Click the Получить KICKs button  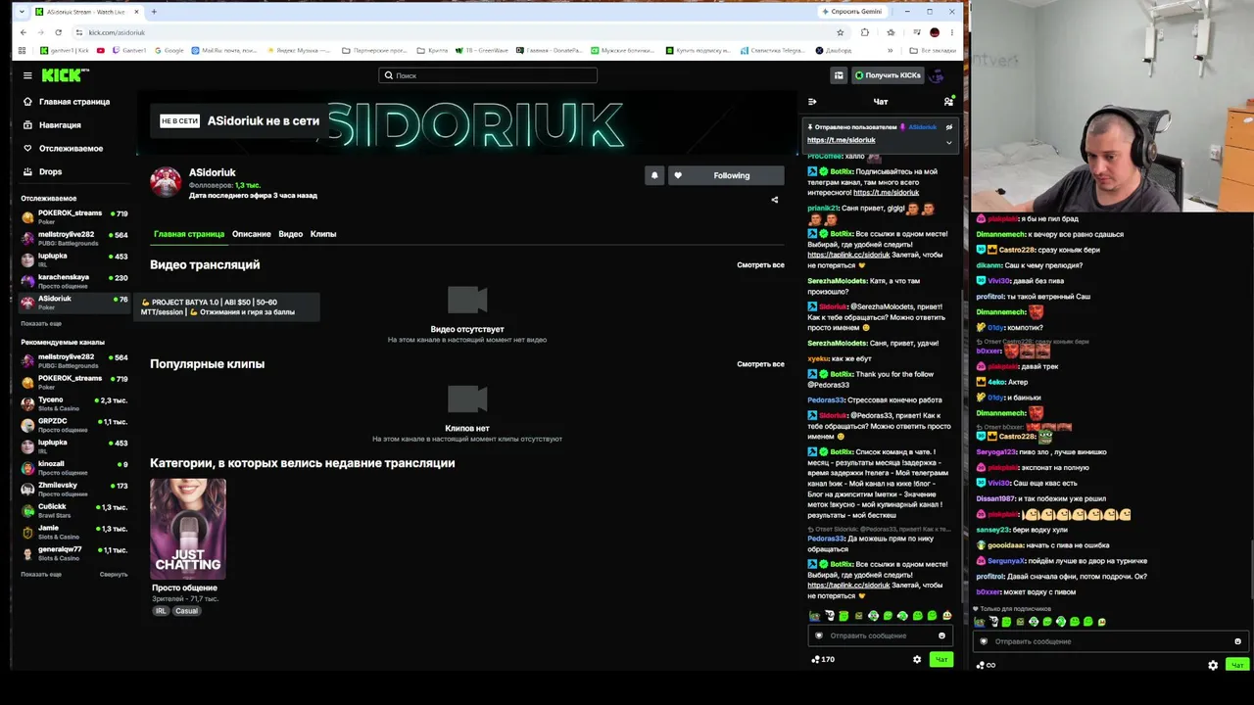(x=888, y=75)
